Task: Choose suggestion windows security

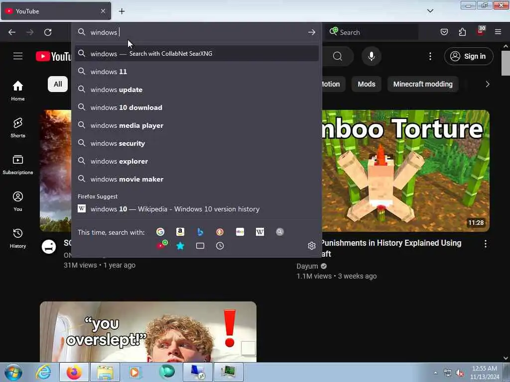Action: pyautogui.click(x=197, y=143)
